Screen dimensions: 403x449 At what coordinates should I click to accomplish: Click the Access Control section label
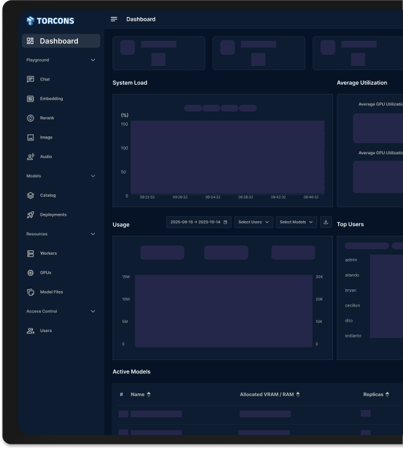(41, 311)
